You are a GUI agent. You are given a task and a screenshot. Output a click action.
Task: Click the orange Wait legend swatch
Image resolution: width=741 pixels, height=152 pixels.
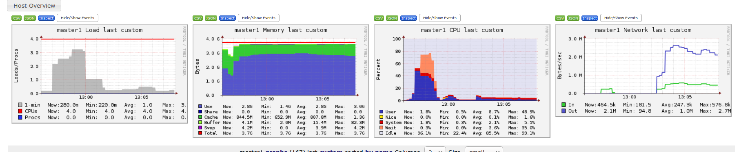381,128
